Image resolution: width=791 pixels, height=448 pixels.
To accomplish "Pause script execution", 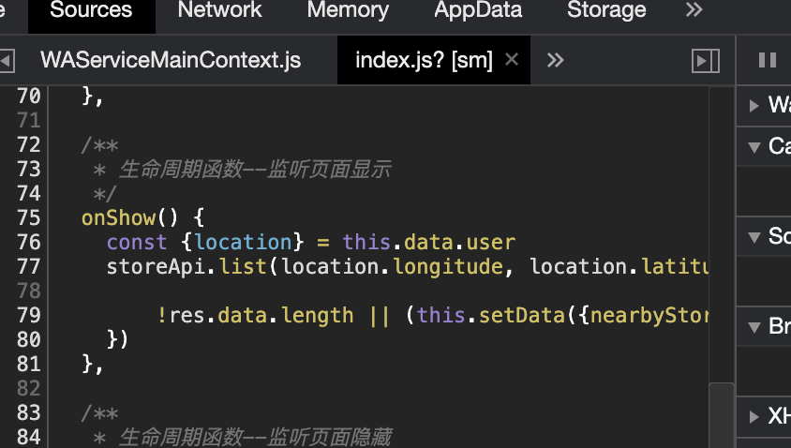I will tap(767, 61).
